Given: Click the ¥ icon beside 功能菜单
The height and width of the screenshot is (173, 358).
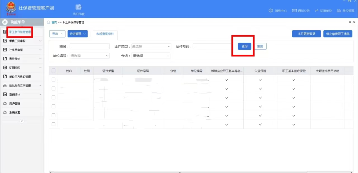Looking at the screenshot, I should (5, 22).
